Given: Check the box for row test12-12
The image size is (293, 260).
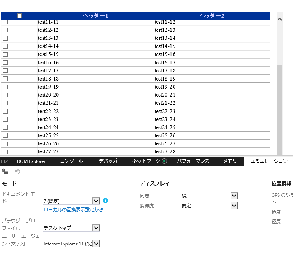Looking at the screenshot, I should [5, 30].
